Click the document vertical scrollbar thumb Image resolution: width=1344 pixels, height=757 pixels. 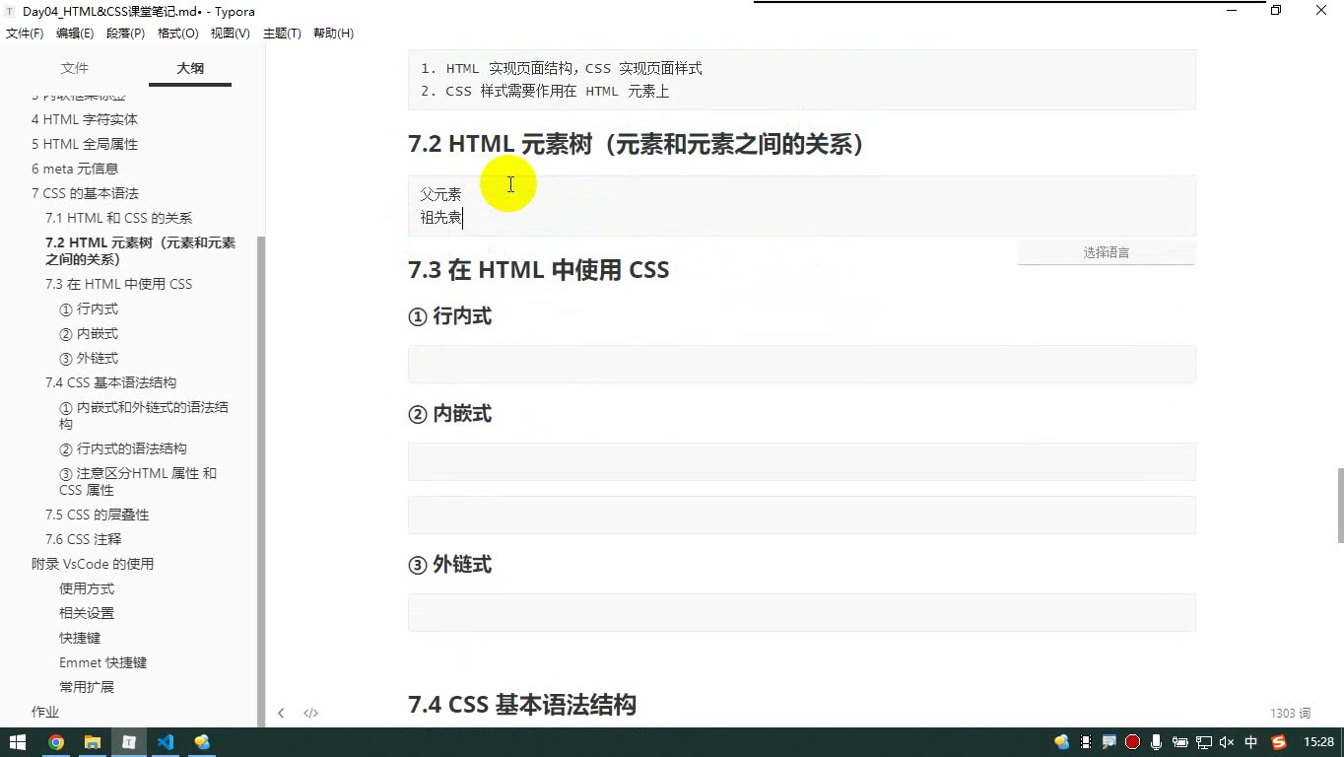[x=1340, y=505]
